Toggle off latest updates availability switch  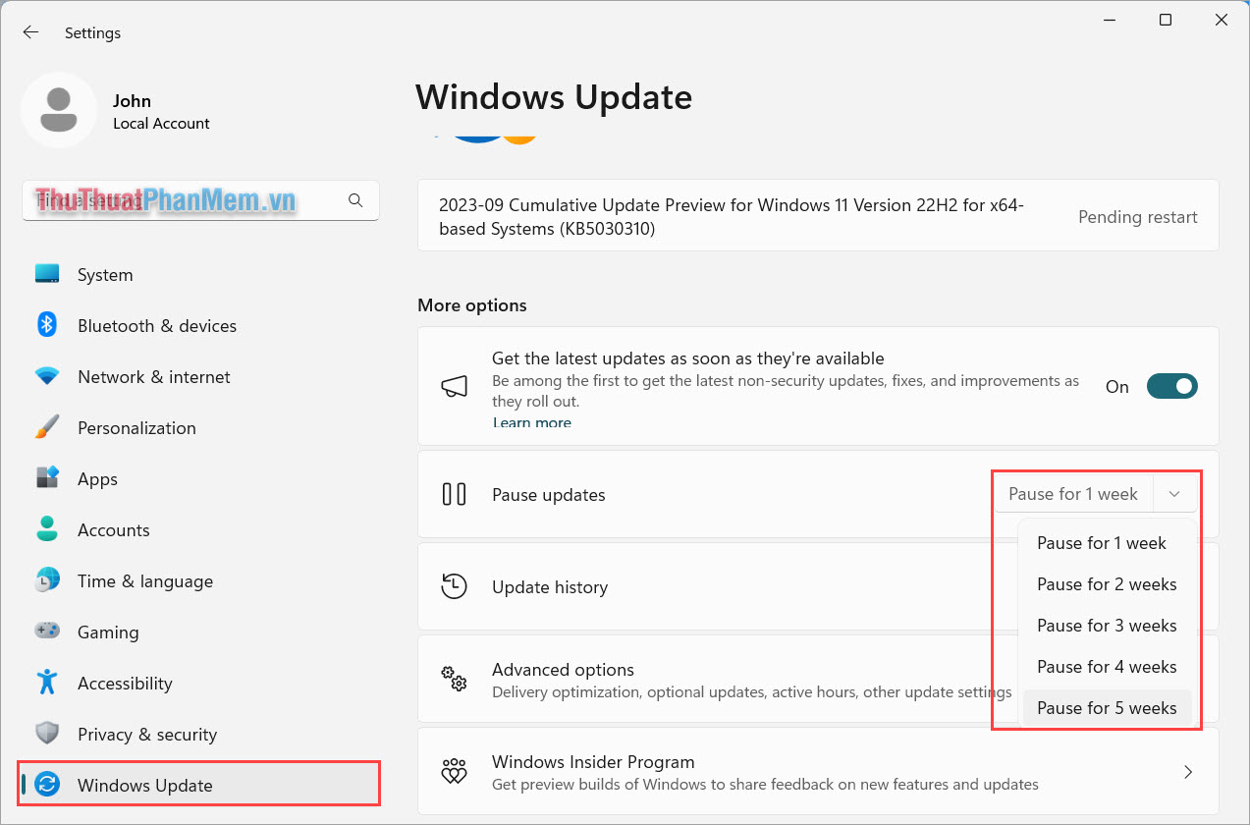point(1170,386)
